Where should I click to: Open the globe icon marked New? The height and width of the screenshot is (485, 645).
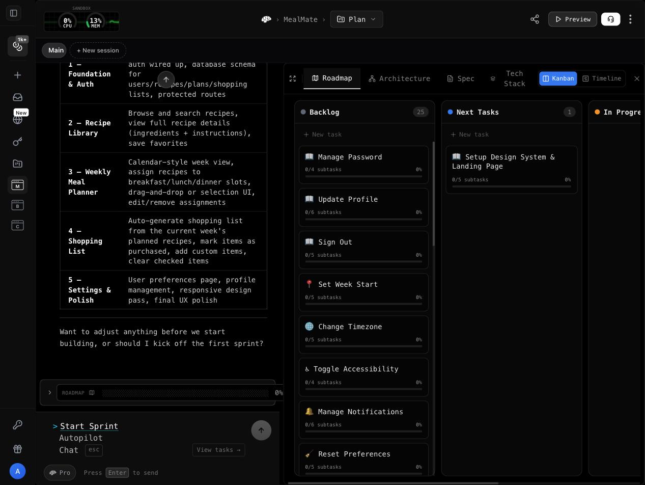(x=18, y=119)
